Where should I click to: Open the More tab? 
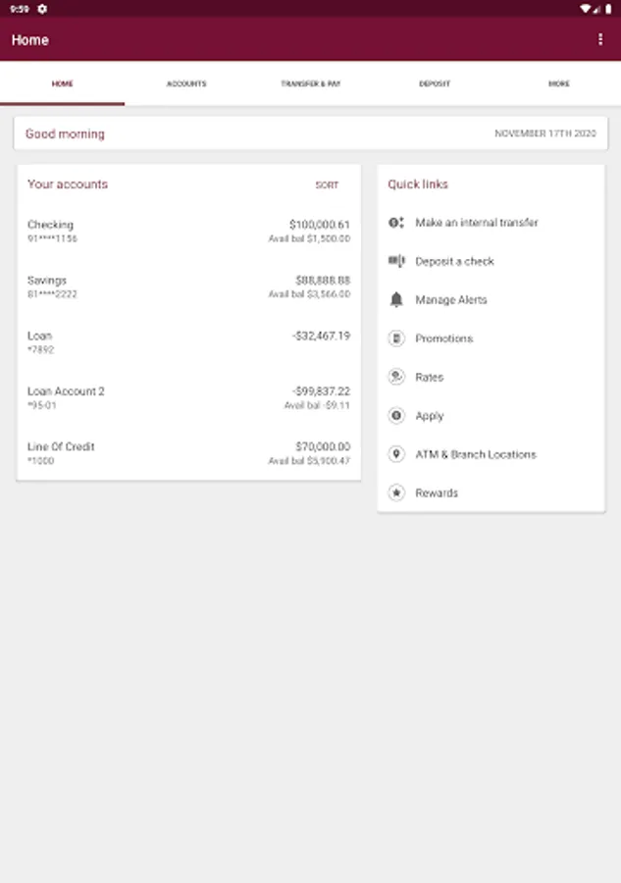pyautogui.click(x=559, y=83)
